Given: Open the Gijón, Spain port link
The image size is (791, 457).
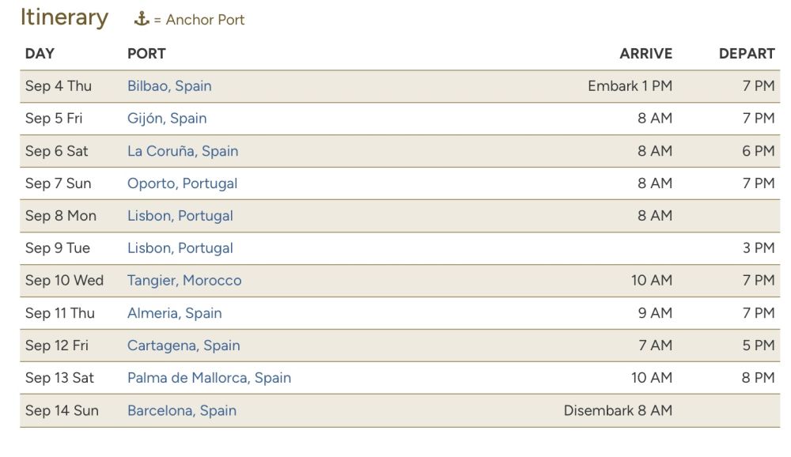Looking at the screenshot, I should click(x=167, y=119).
